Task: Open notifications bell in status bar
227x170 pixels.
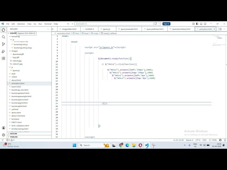Action: click(x=225, y=140)
